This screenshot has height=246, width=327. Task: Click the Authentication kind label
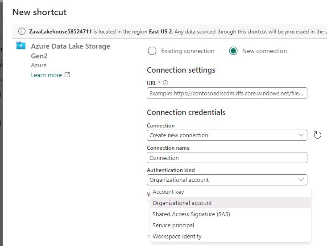pos(171,170)
